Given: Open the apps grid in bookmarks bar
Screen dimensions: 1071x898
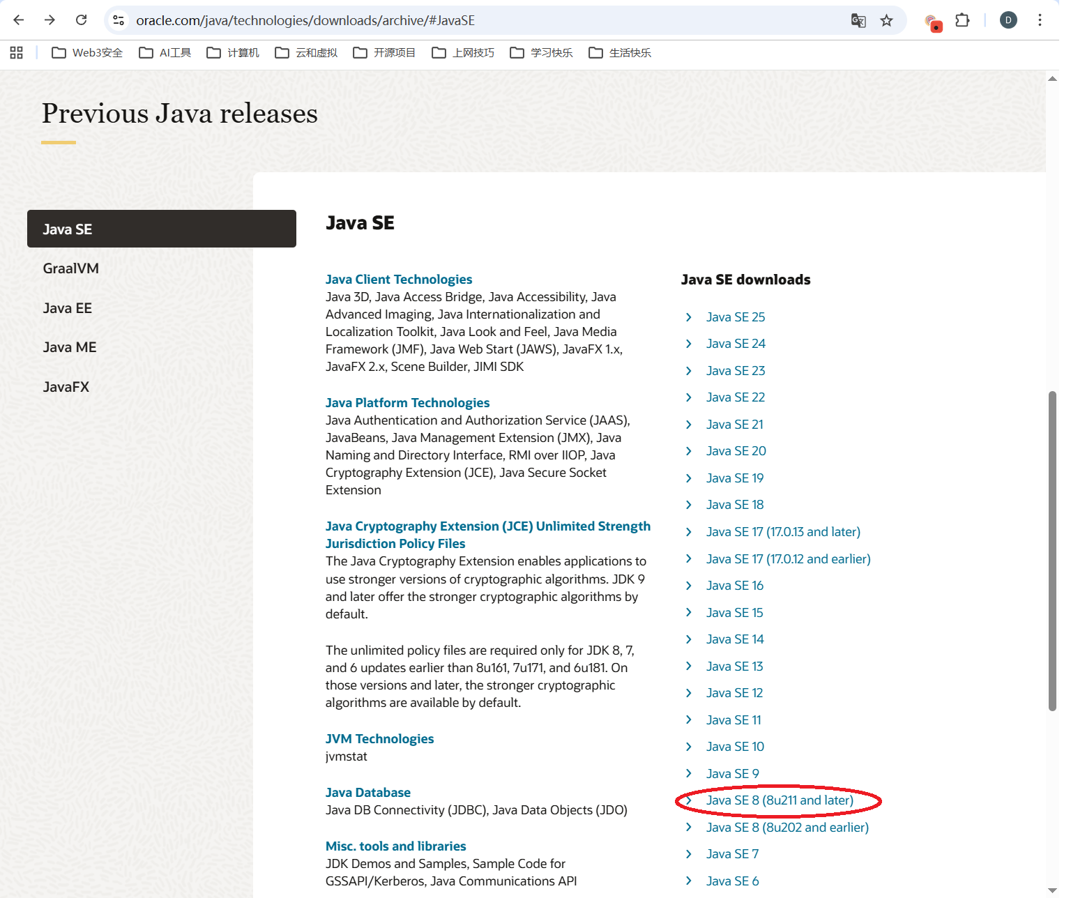Looking at the screenshot, I should point(17,53).
